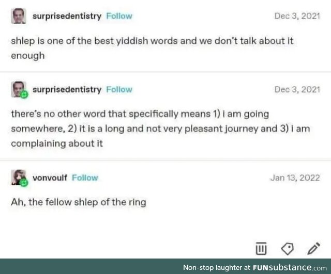Follow surprisedentistry from the first post
Screen dimensions: 331x274
click(x=119, y=16)
